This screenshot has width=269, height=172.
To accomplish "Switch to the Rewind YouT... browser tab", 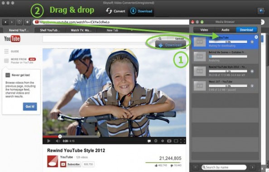I will (x=19, y=30).
